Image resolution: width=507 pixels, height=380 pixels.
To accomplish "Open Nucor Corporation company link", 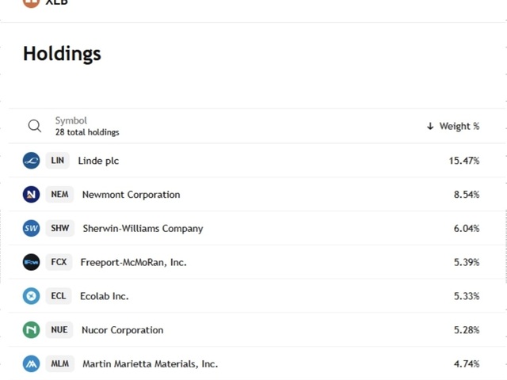I will (122, 330).
